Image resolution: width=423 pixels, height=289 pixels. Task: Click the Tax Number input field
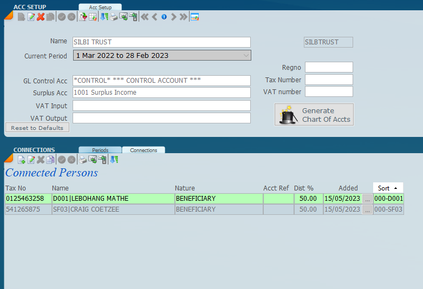tap(329, 80)
